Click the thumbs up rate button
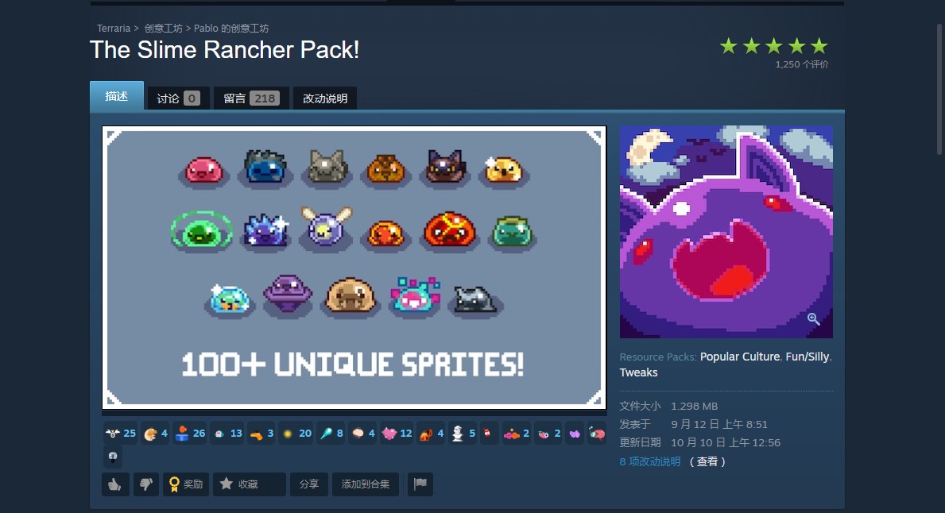The width and height of the screenshot is (945, 513). click(115, 484)
